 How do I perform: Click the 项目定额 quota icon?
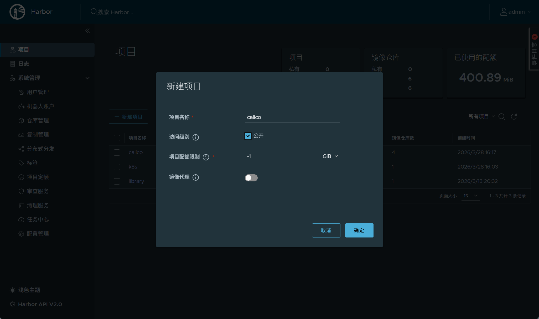pyautogui.click(x=21, y=177)
